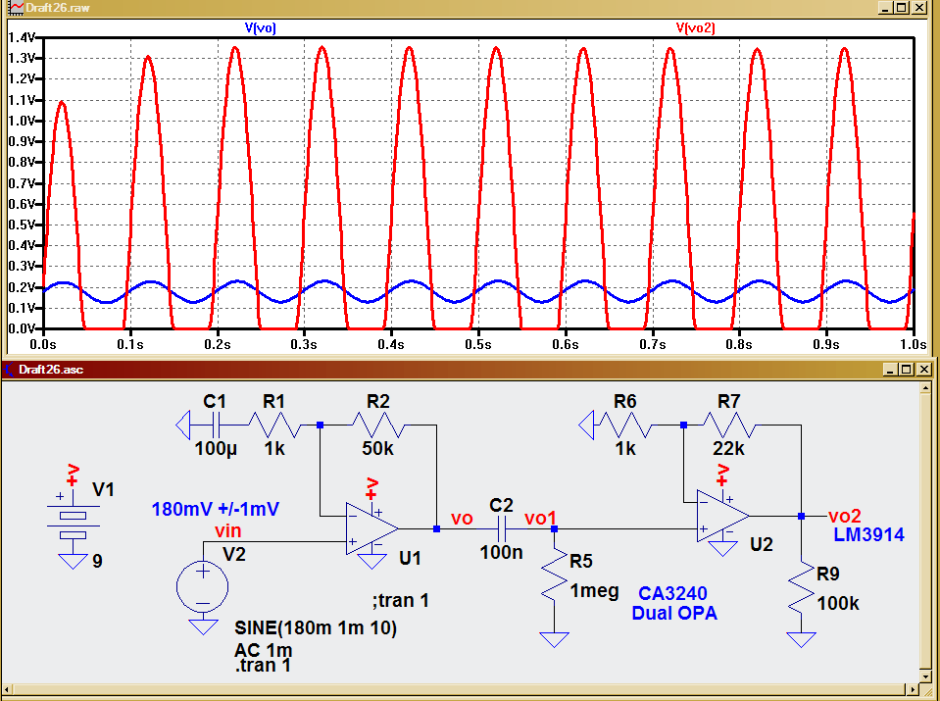Click the red V(vo2) trace label
940x701 pixels.
[x=695, y=27]
